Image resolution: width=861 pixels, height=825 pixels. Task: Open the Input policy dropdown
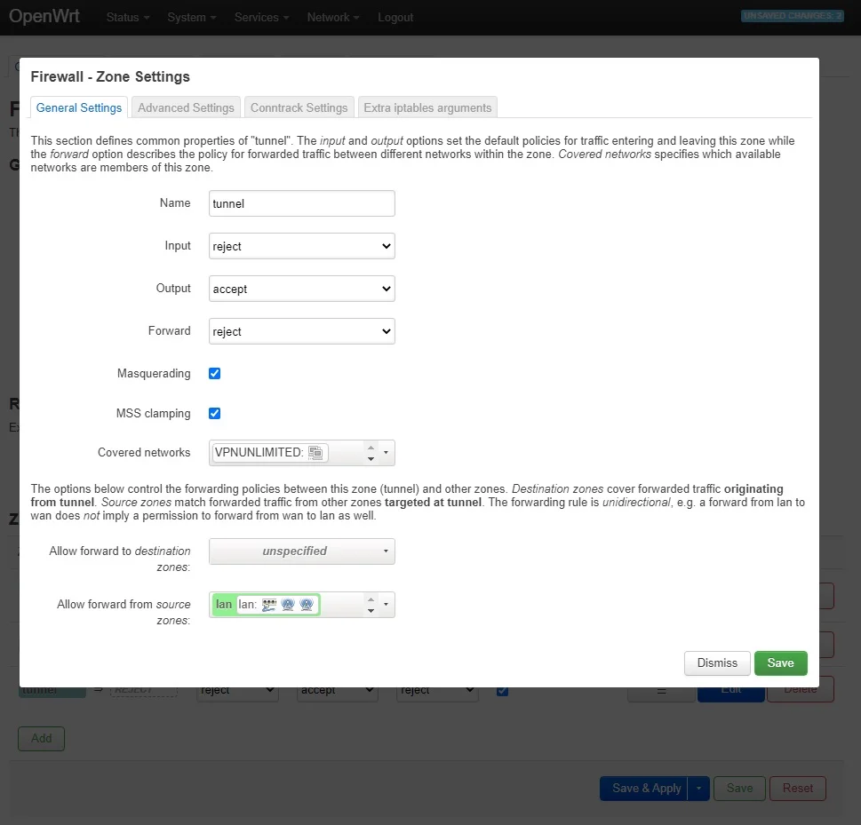click(302, 246)
